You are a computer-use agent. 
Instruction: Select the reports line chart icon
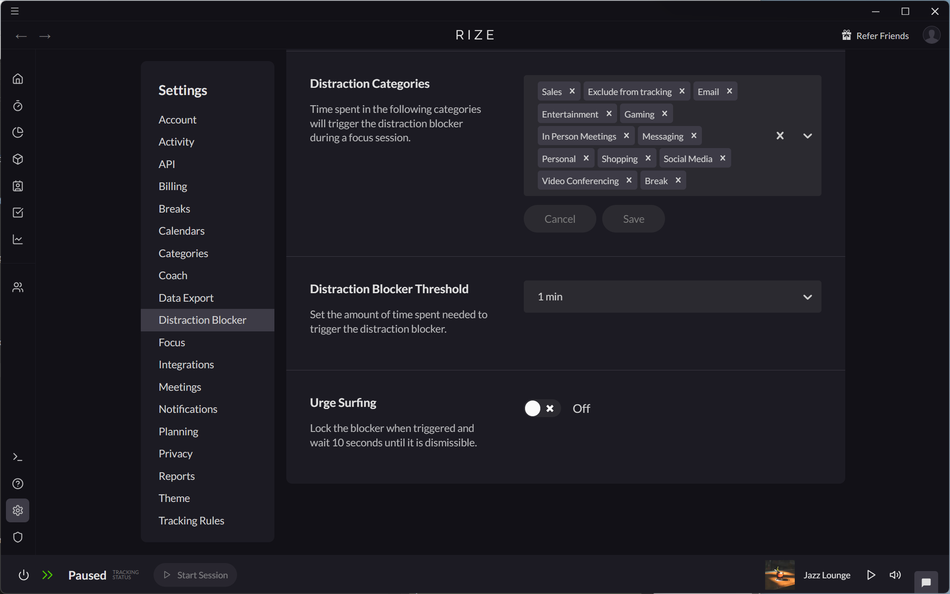(x=18, y=239)
